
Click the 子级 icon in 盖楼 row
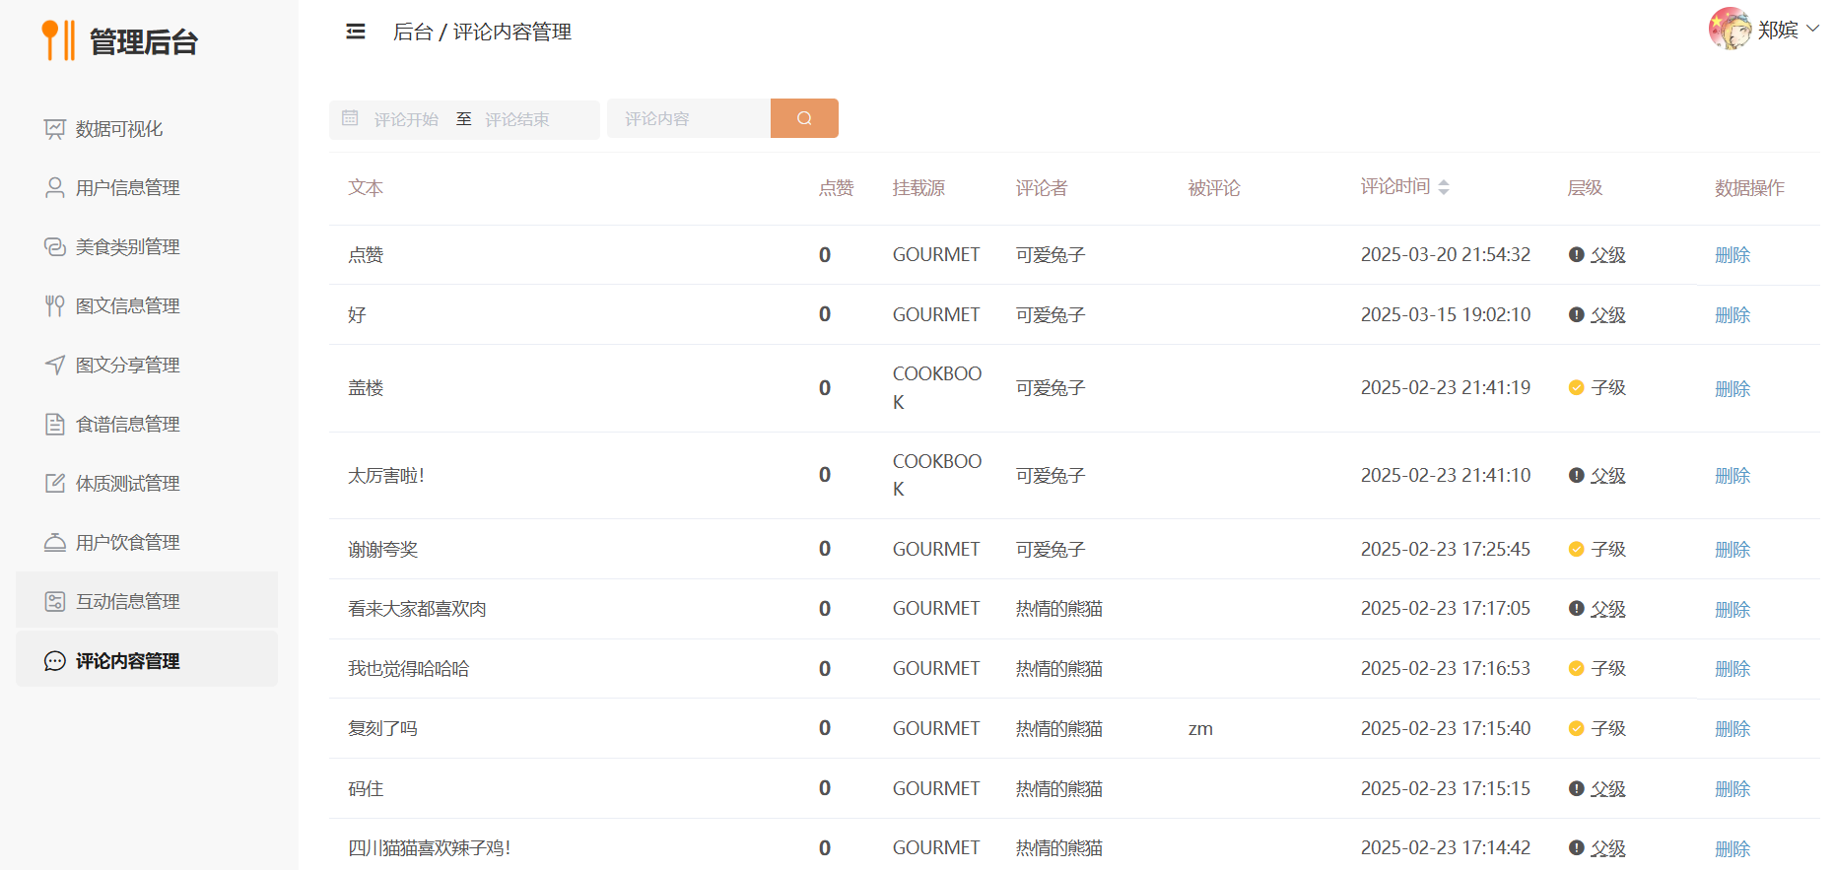click(x=1577, y=388)
